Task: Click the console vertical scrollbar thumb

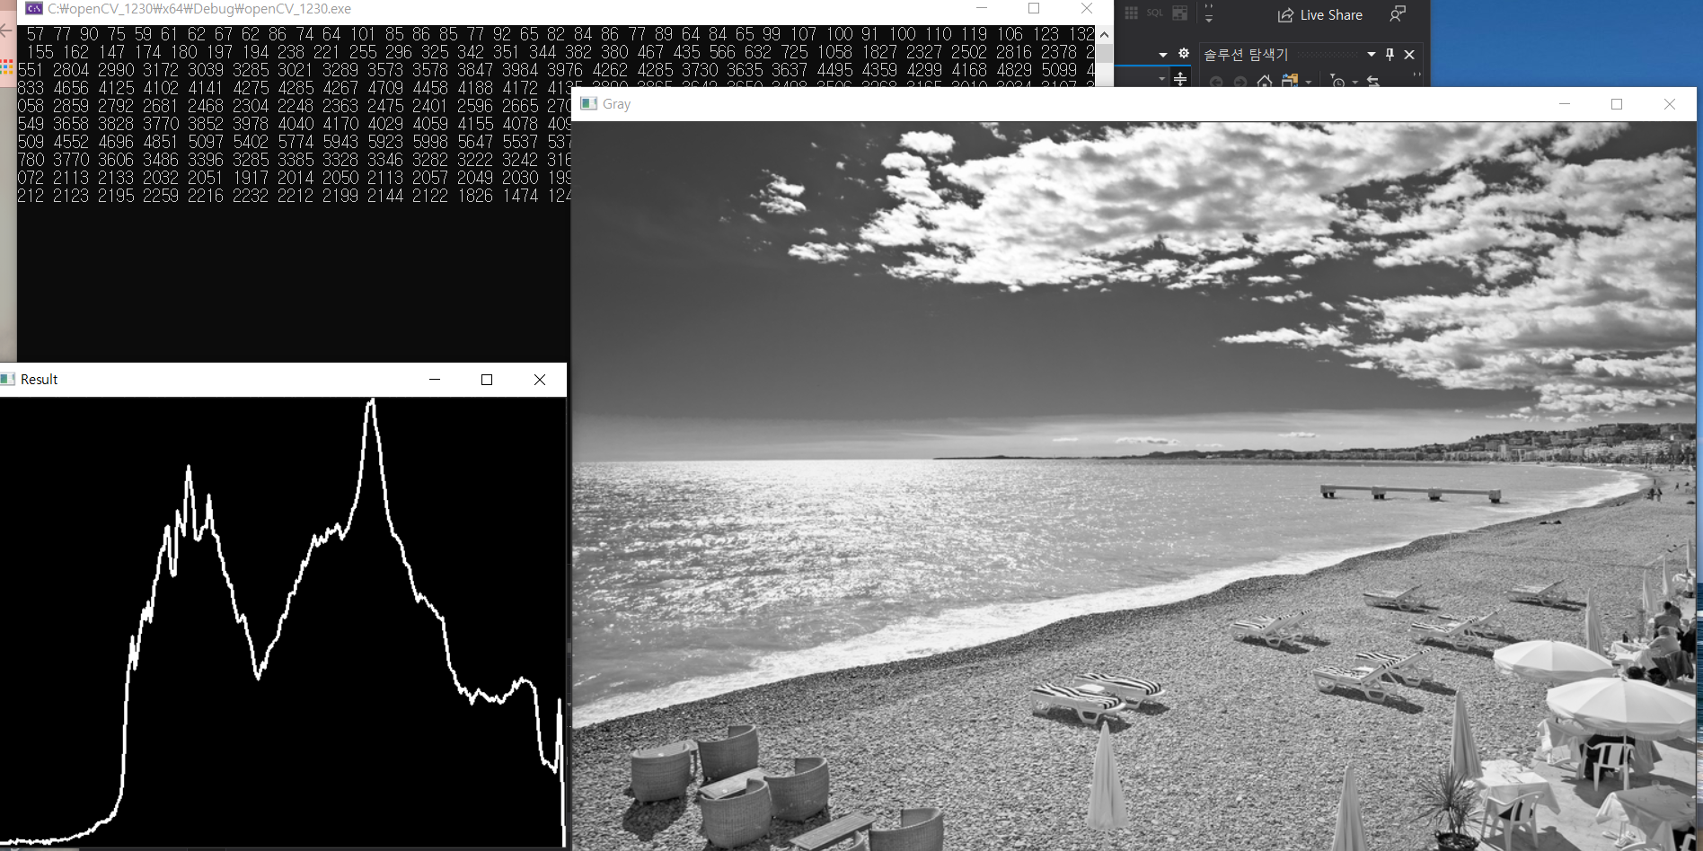Action: (1104, 53)
